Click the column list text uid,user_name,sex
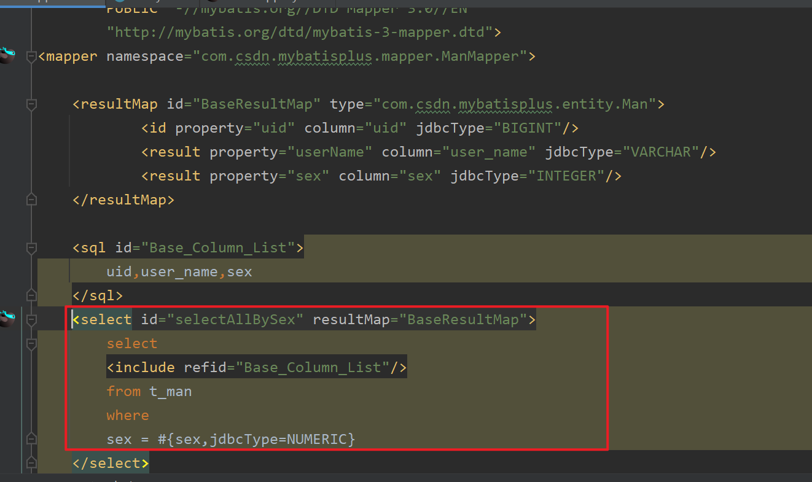Viewport: 812px width, 482px height. tap(179, 272)
